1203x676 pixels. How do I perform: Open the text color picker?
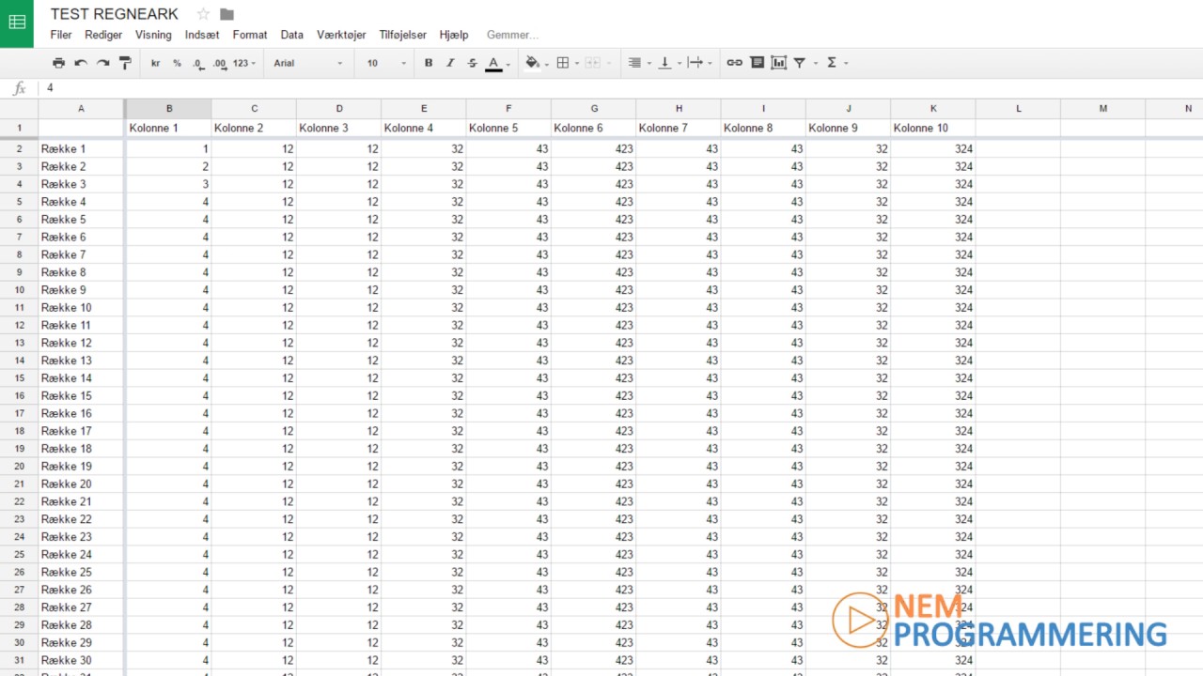493,63
